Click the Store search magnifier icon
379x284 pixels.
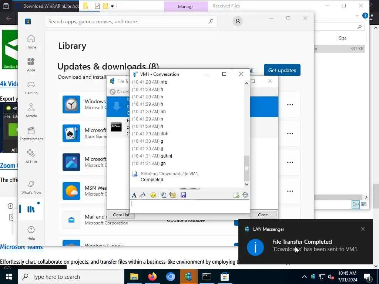coord(211,21)
